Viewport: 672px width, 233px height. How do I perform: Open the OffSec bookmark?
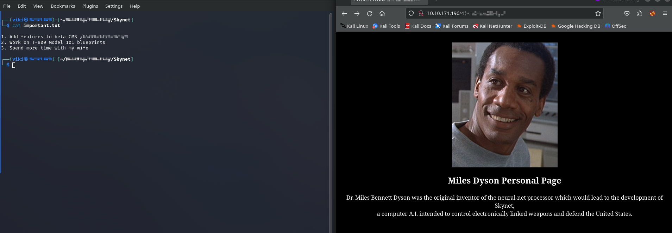pyautogui.click(x=615, y=26)
